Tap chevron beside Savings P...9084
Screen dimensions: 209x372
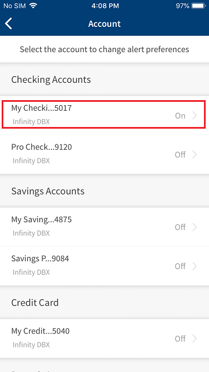[195, 266]
